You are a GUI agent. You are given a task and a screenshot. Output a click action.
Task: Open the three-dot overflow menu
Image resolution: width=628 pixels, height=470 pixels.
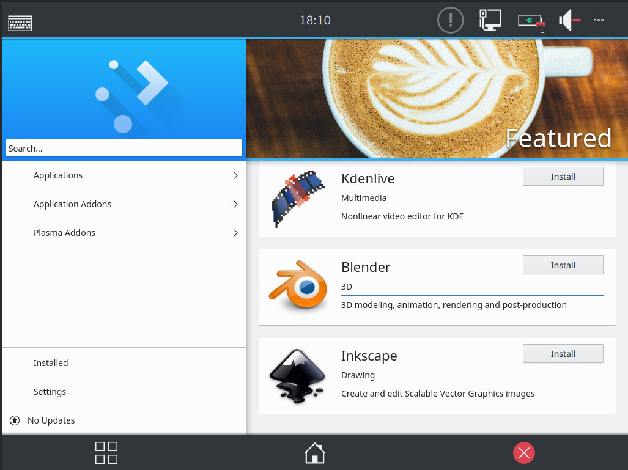coord(599,20)
